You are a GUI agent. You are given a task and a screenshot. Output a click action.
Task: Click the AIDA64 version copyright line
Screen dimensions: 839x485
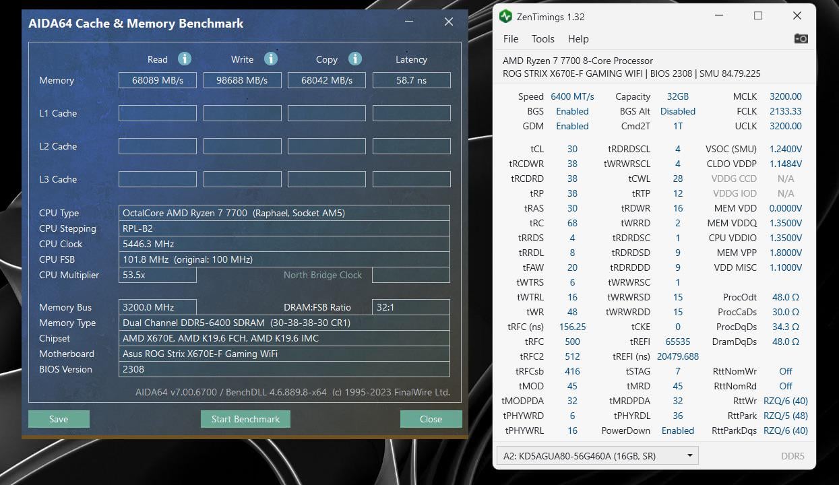[292, 392]
